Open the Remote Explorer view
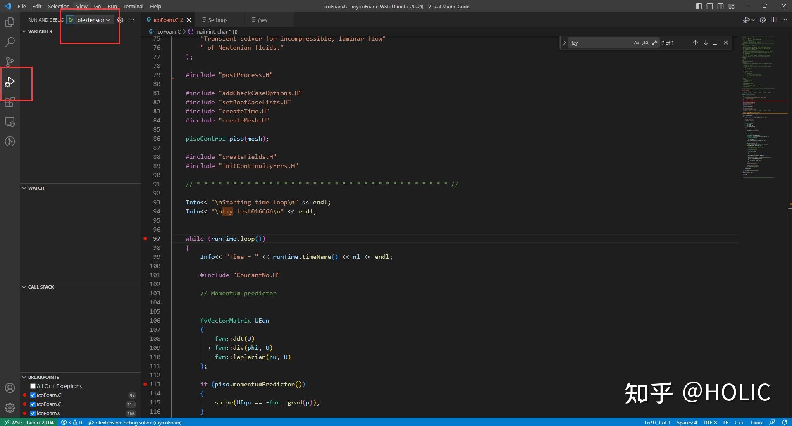The width and height of the screenshot is (792, 426). (10, 122)
